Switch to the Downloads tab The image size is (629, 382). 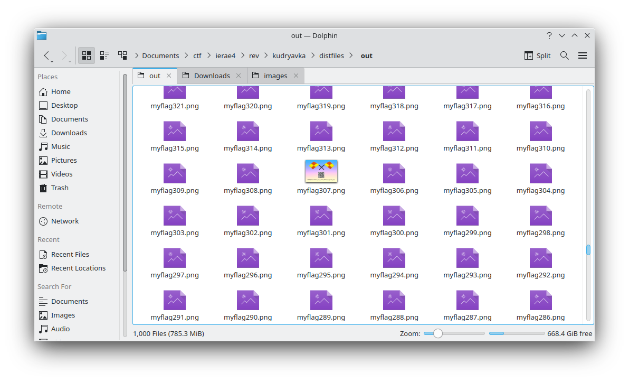211,76
